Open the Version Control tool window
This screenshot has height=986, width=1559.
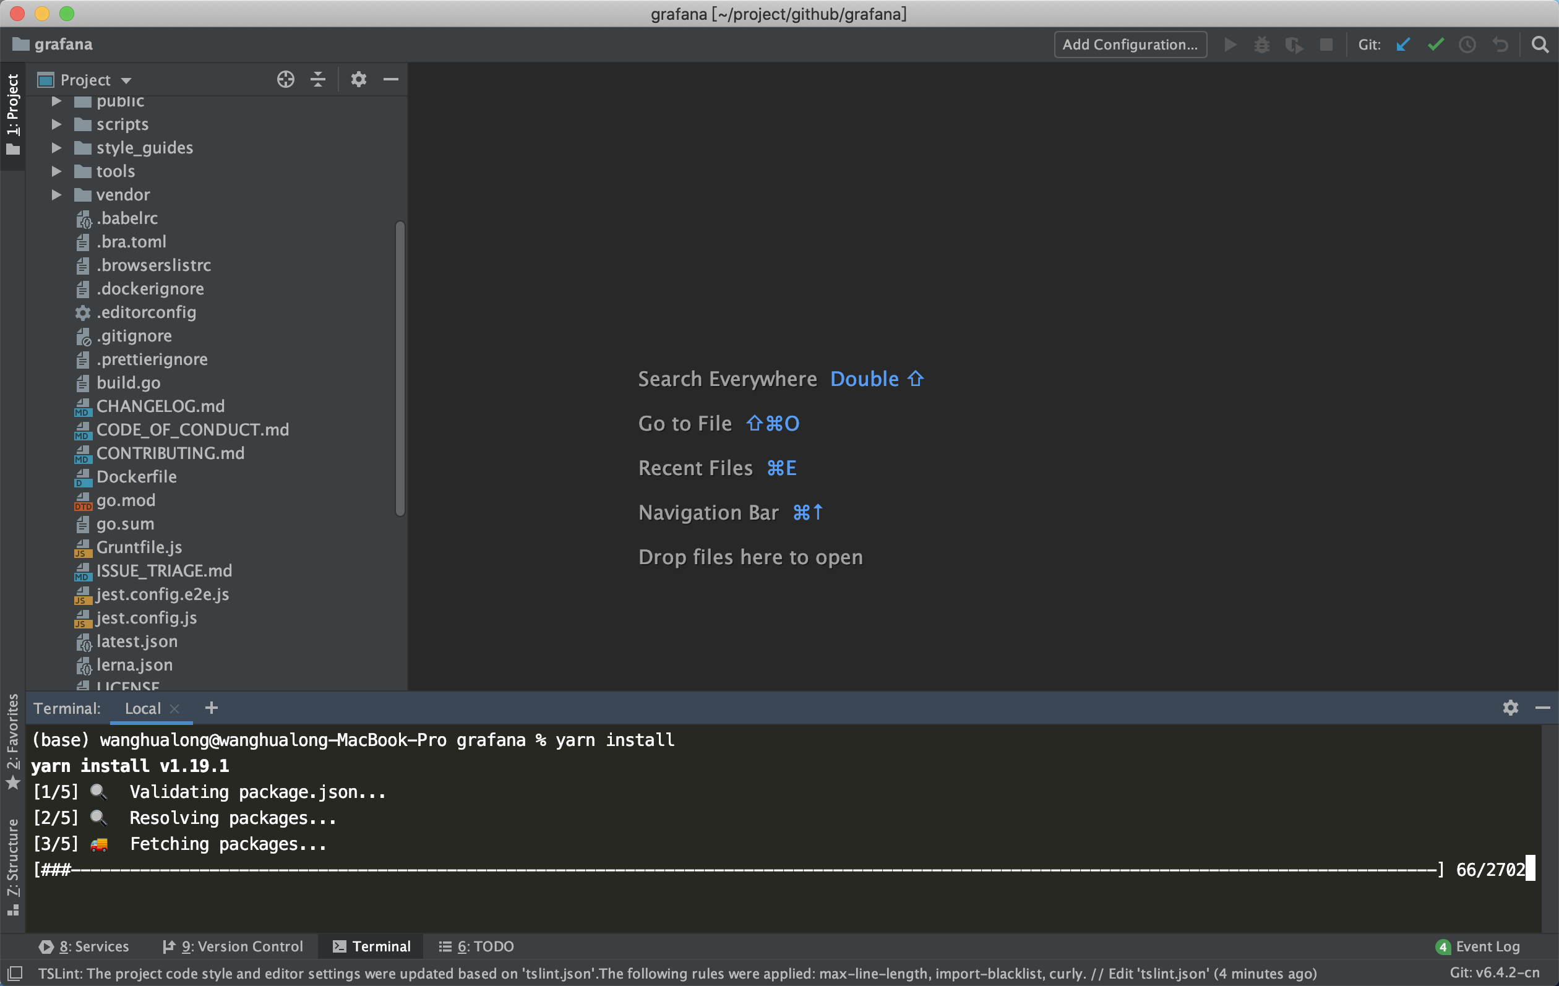[x=233, y=946]
